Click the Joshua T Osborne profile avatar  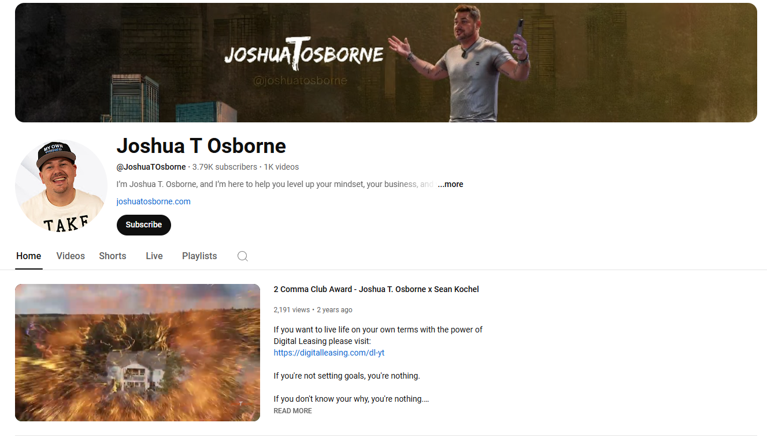pos(61,186)
